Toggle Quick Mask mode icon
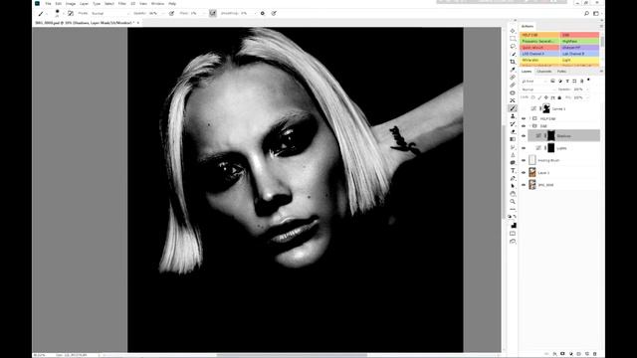 click(513, 234)
